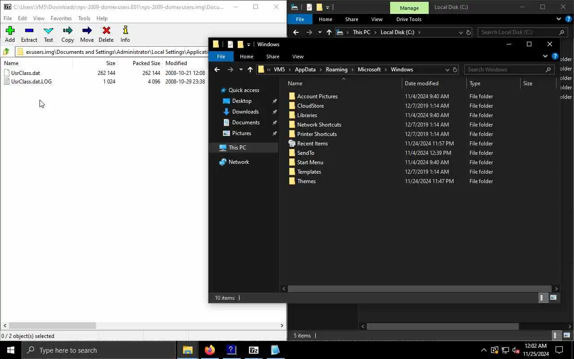The width and height of the screenshot is (574, 359).
Task: Select the Libraries folder
Action: pyautogui.click(x=307, y=115)
